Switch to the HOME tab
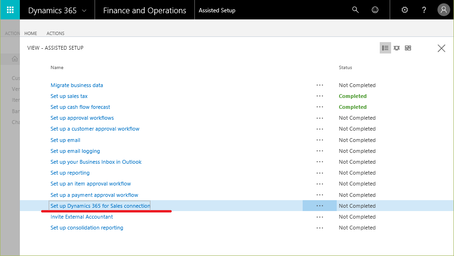The height and width of the screenshot is (256, 454). coord(31,33)
